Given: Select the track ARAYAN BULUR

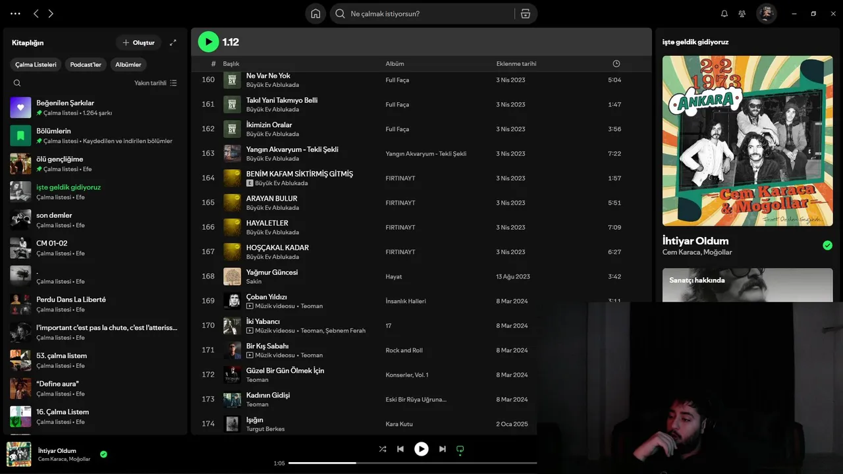Looking at the screenshot, I should pyautogui.click(x=271, y=199).
